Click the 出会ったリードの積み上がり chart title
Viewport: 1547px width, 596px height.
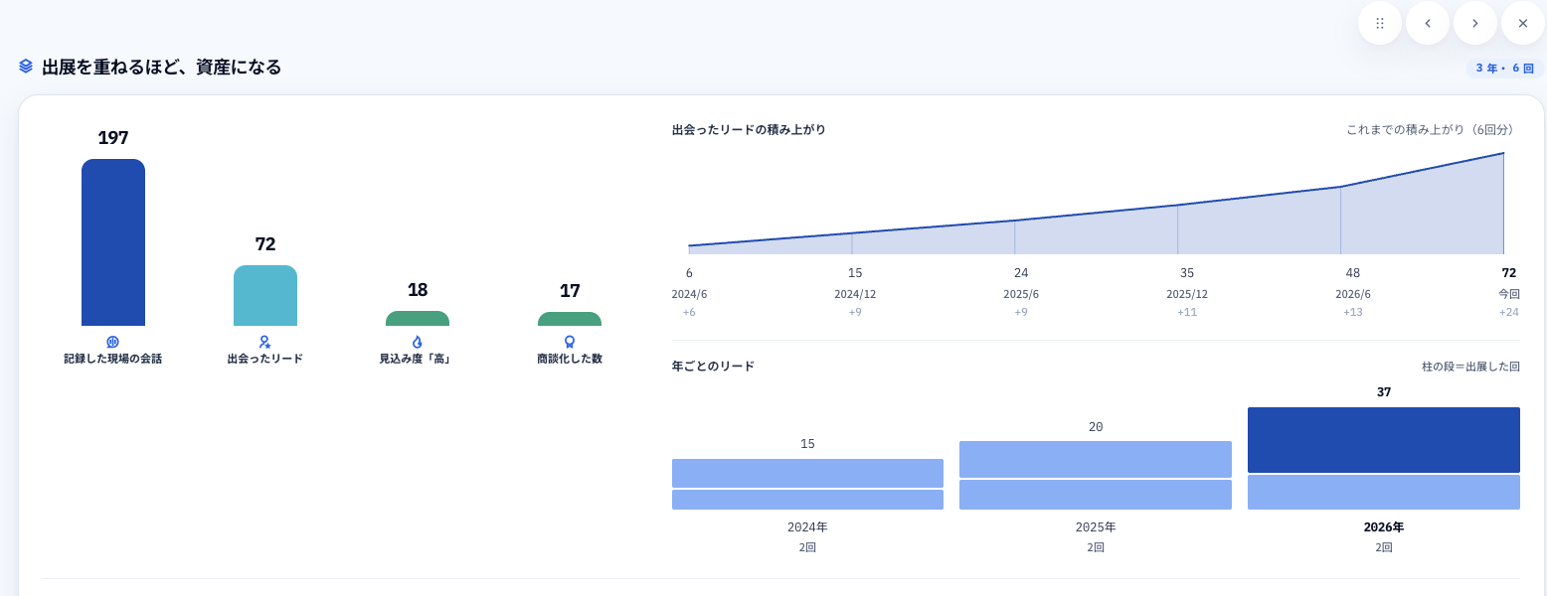(x=749, y=130)
